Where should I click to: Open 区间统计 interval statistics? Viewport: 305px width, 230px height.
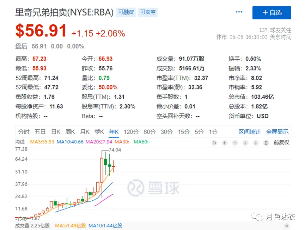(250, 132)
